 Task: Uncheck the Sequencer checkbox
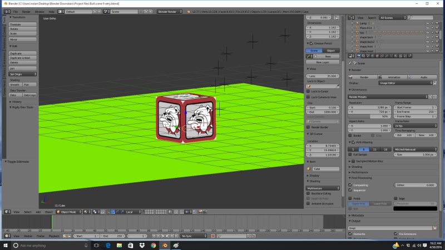coord(350,190)
